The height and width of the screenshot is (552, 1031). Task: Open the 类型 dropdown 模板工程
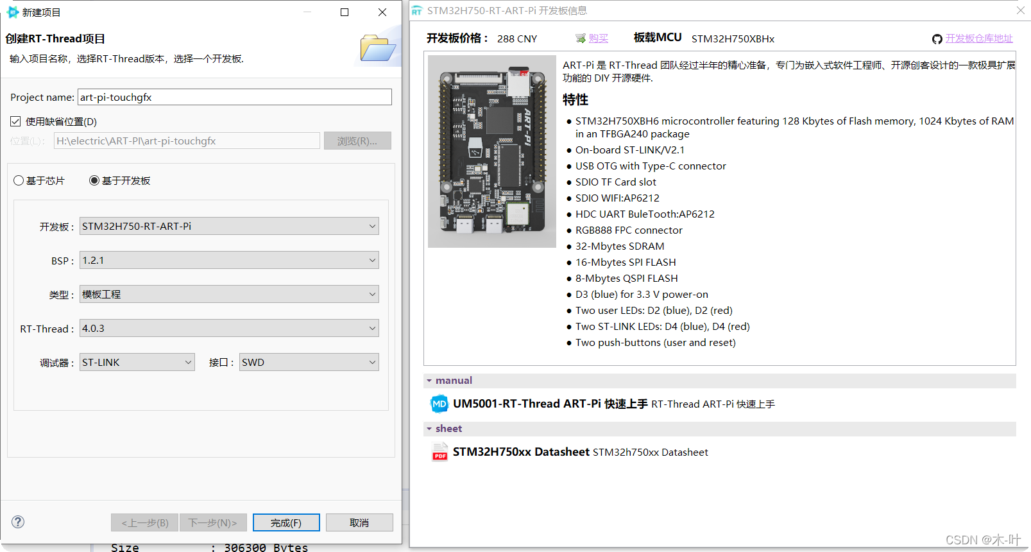click(229, 294)
